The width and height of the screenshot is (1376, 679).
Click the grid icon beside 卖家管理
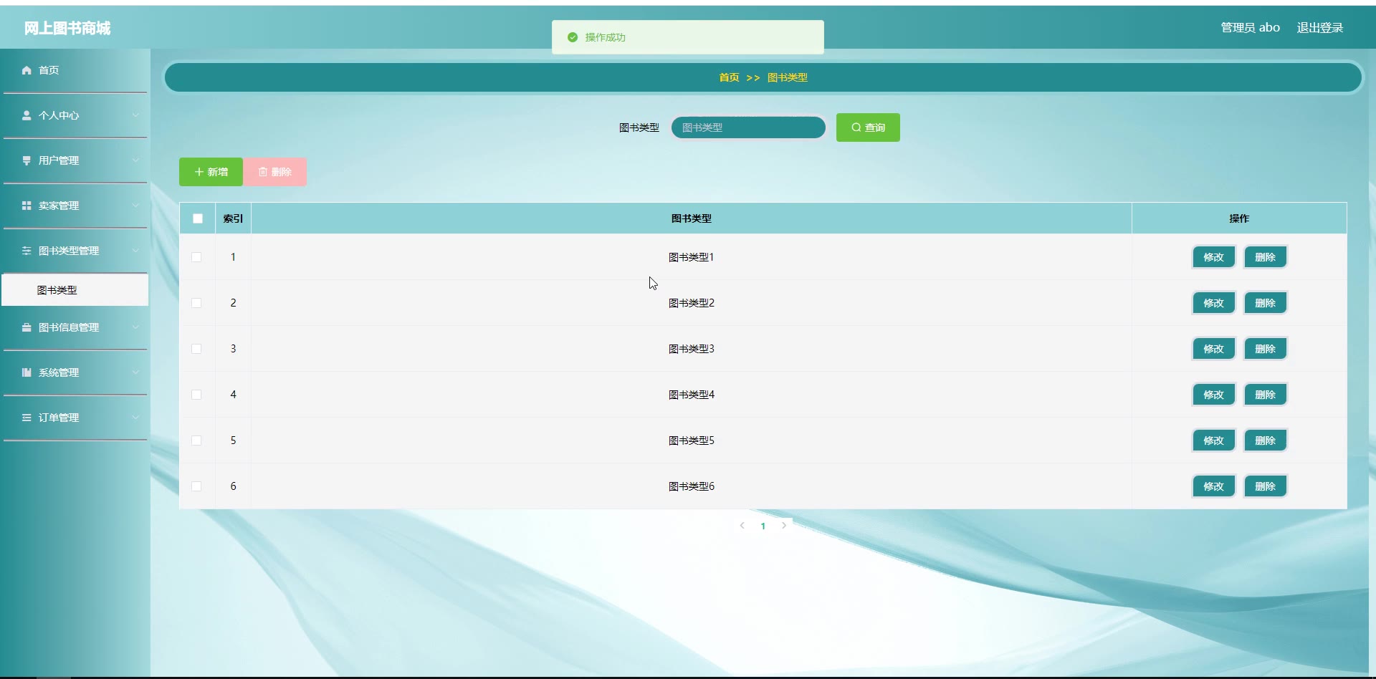[x=27, y=206]
